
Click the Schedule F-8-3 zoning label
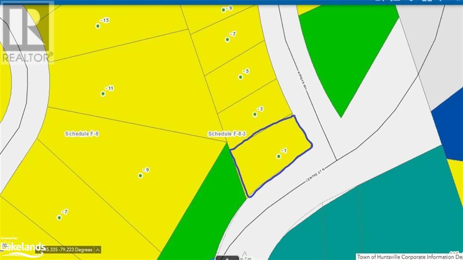point(227,134)
